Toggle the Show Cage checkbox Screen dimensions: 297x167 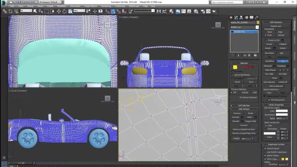(x=265, y=159)
